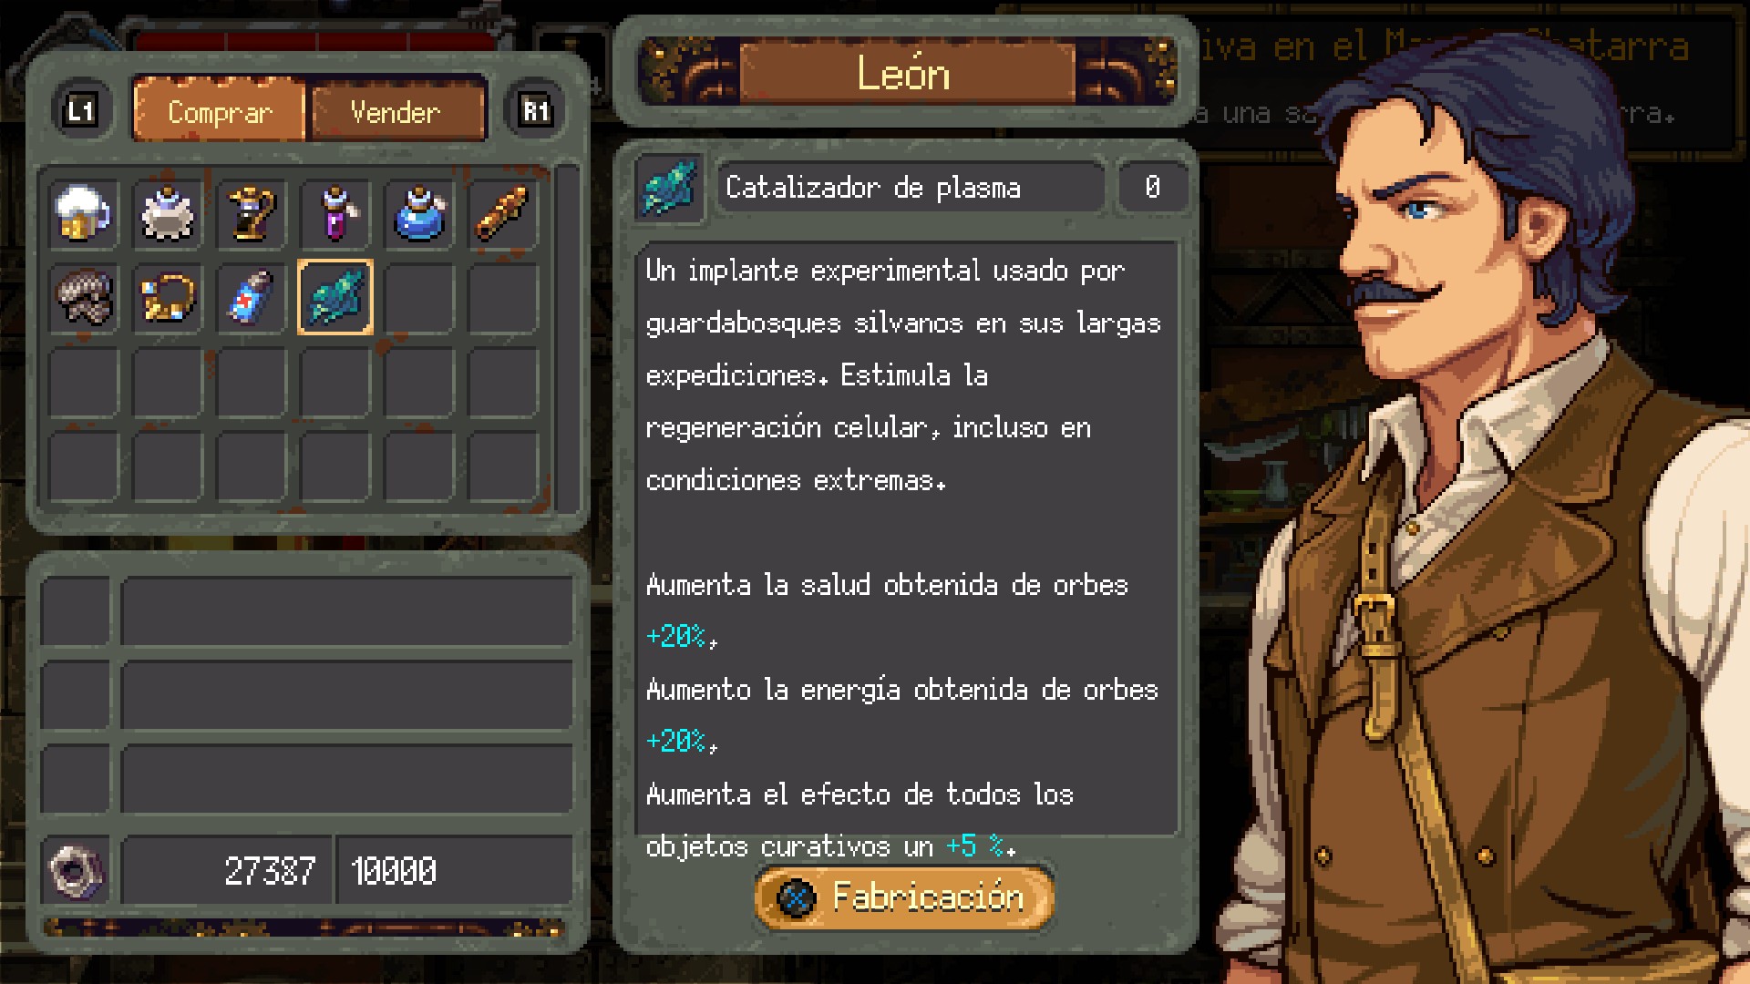
Task: Select the teal plasma catalyst item
Action: pos(335,298)
